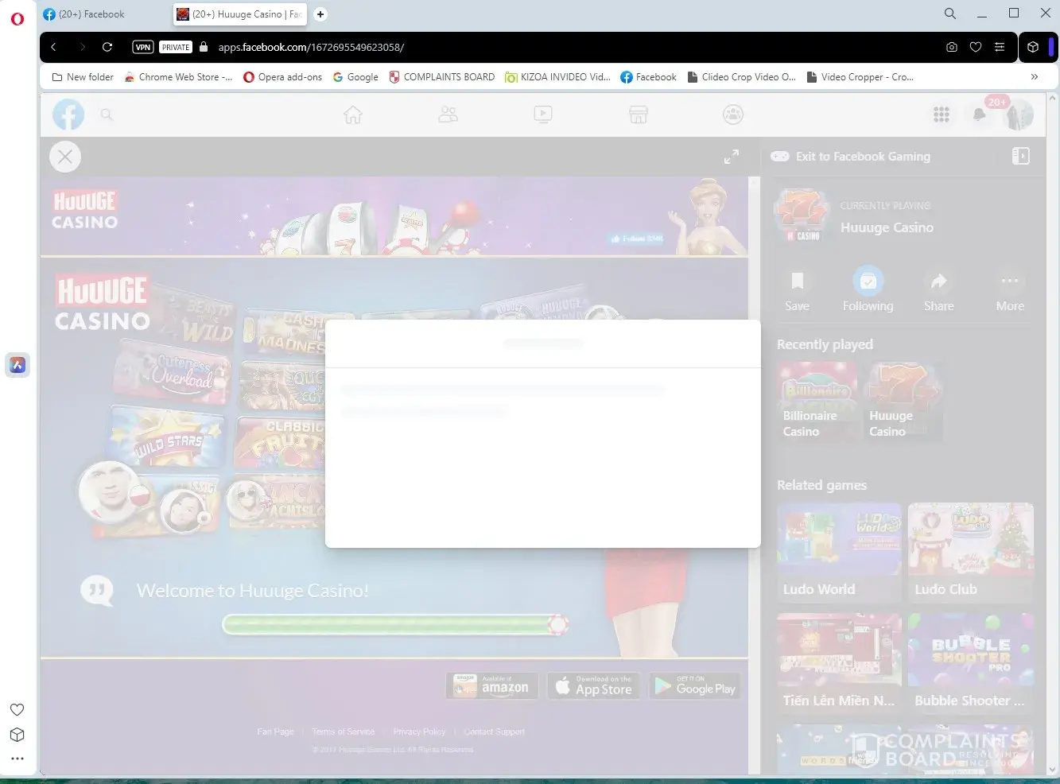Open the Facebook notifications bell

[979, 115]
